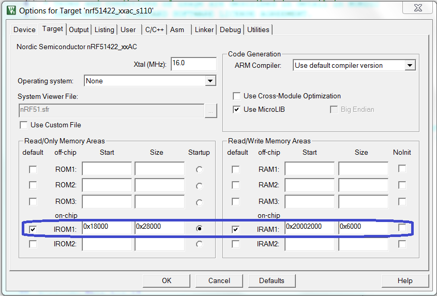The image size is (437, 296).
Task: Check the IROM2 default checkbox
Action: coord(33,244)
